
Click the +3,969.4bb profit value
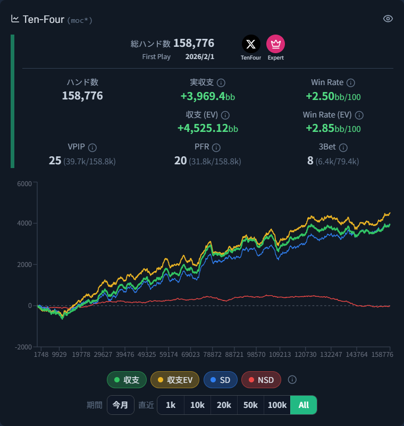tap(208, 96)
